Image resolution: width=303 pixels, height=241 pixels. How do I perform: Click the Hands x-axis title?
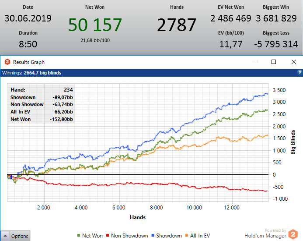[138, 217]
